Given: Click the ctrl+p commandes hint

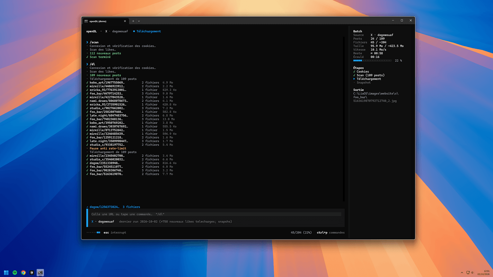Looking at the screenshot, I should pyautogui.click(x=331, y=233).
